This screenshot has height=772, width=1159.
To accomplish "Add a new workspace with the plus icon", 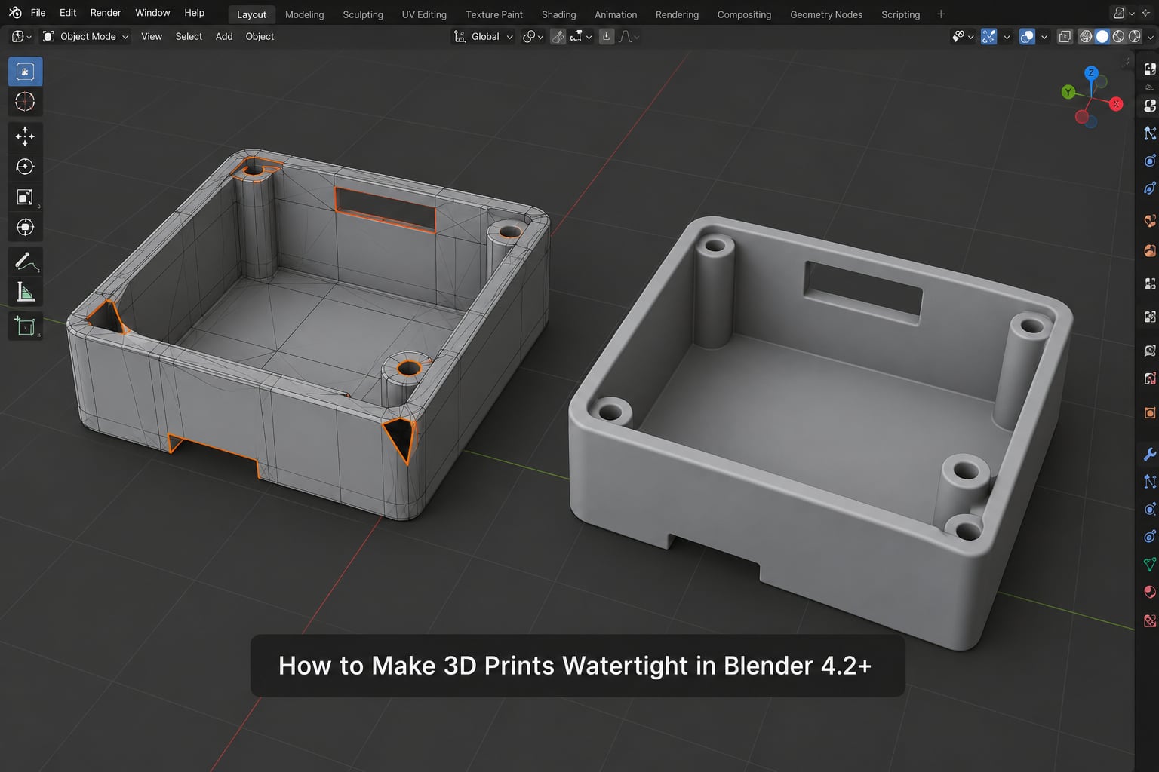I will (940, 14).
